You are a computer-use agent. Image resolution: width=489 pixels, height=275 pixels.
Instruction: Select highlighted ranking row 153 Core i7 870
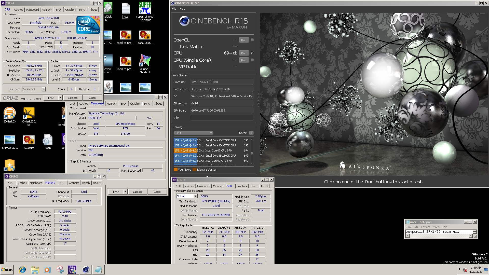[x=211, y=150]
